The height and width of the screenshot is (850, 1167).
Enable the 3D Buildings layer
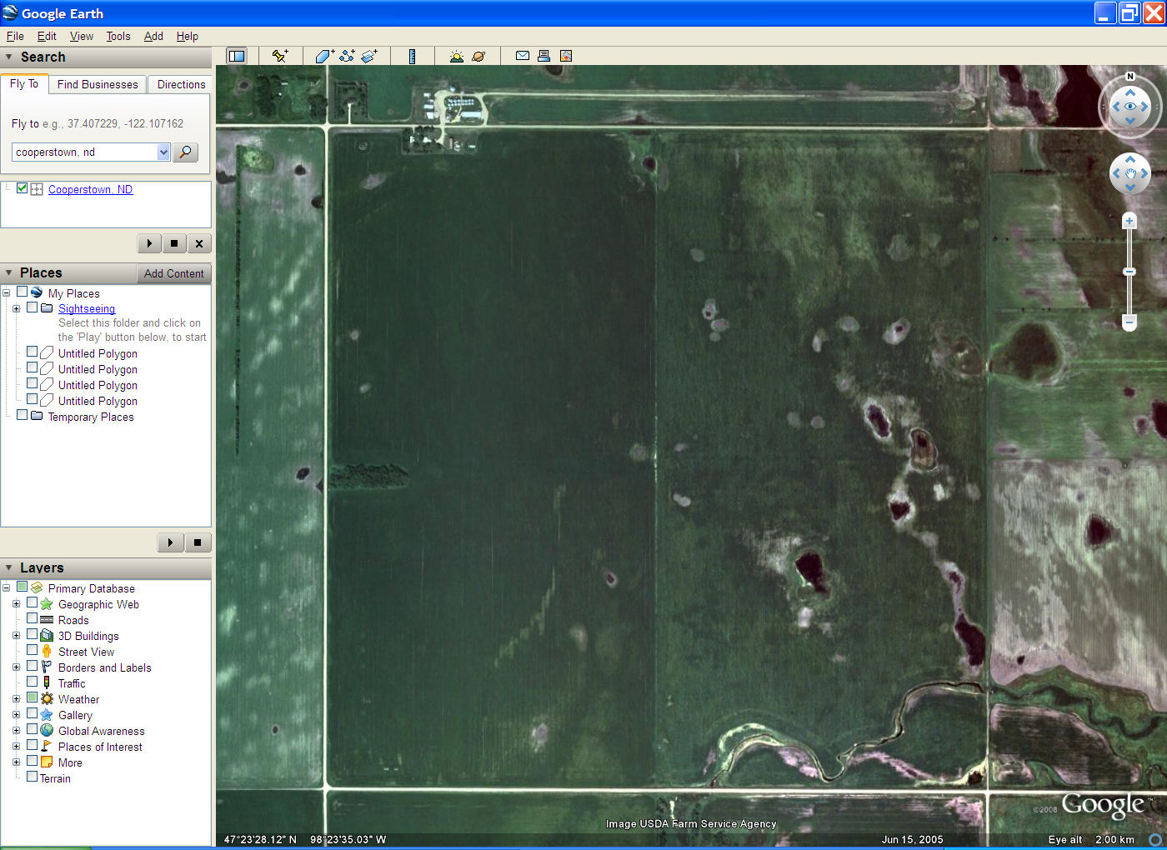pyautogui.click(x=33, y=634)
